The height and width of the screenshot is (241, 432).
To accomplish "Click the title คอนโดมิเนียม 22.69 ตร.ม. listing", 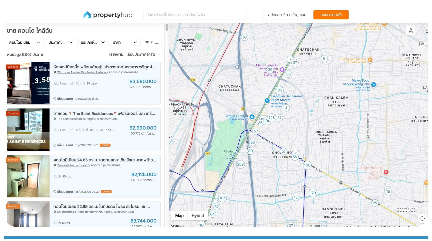I will (102, 207).
